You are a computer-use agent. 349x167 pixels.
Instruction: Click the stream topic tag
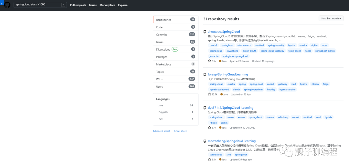270,117
